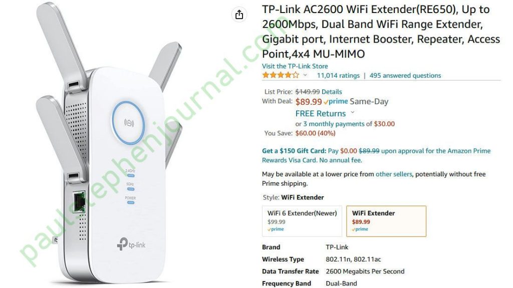Click the 3 monthly payments link
The height and width of the screenshot is (288, 513).
(334, 124)
